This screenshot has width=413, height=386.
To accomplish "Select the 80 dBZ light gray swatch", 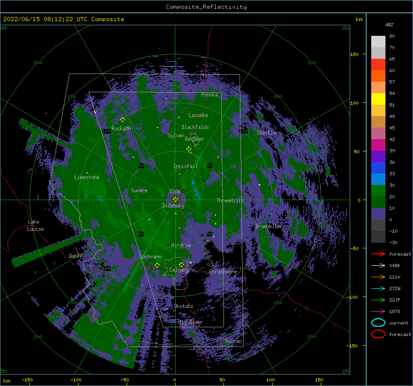I will [378, 41].
